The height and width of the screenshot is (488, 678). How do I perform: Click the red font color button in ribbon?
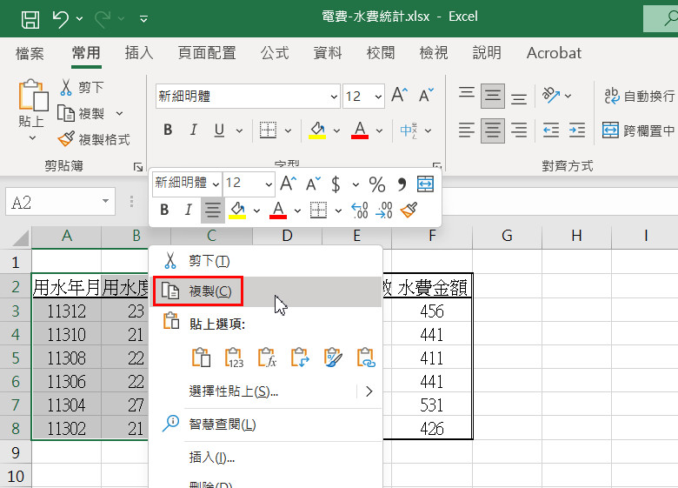point(359,130)
